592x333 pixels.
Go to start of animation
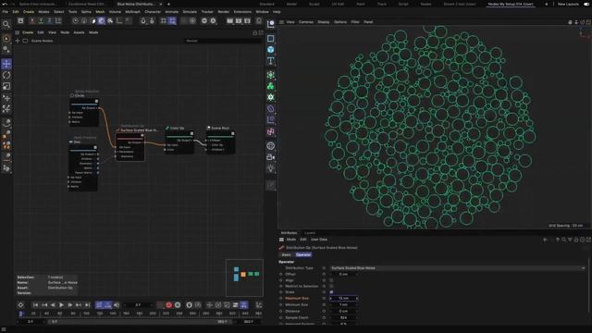[x=35, y=305]
